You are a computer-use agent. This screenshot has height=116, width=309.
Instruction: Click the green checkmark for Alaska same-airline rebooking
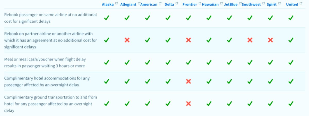click(x=106, y=18)
